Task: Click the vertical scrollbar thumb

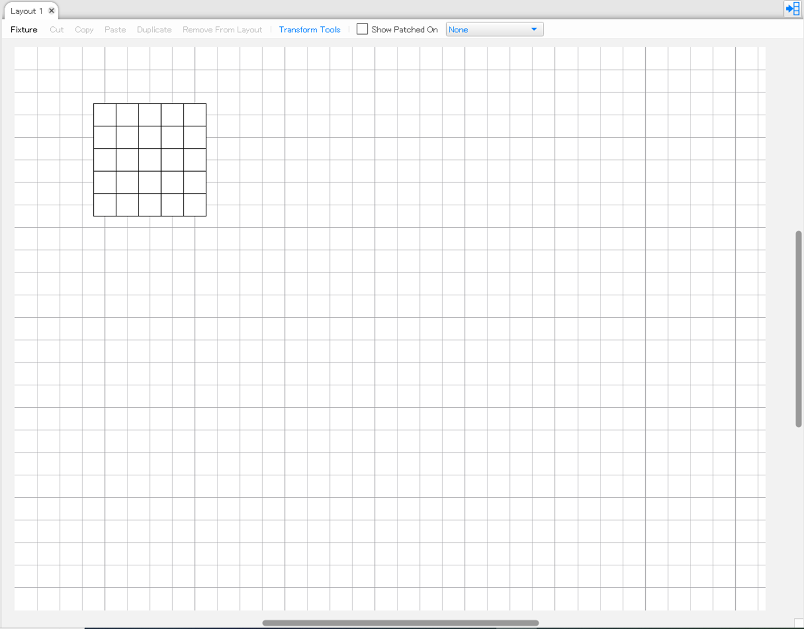Action: pyautogui.click(x=798, y=329)
